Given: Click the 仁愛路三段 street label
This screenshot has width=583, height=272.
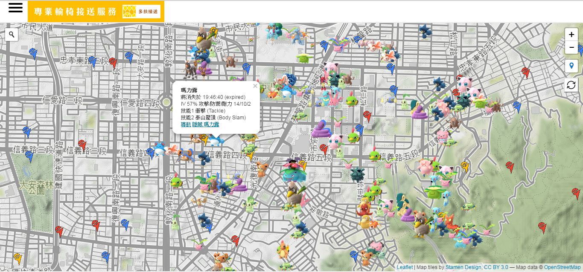Looking at the screenshot, I should [63, 101].
